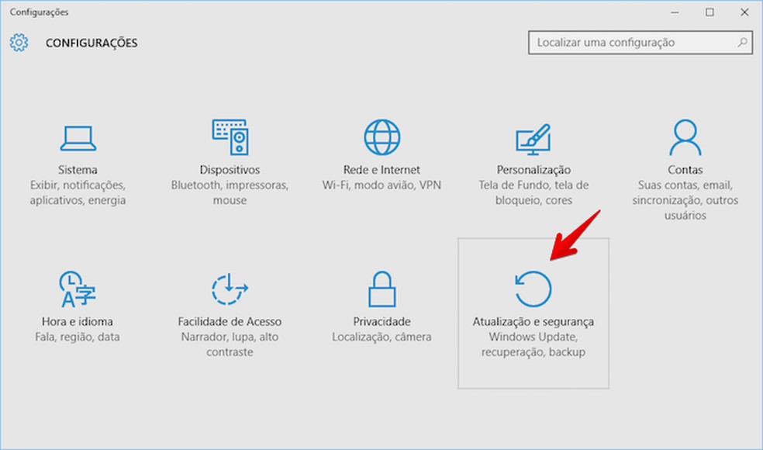Click 'Windows Update, recuperação, backup' description

pos(533,344)
